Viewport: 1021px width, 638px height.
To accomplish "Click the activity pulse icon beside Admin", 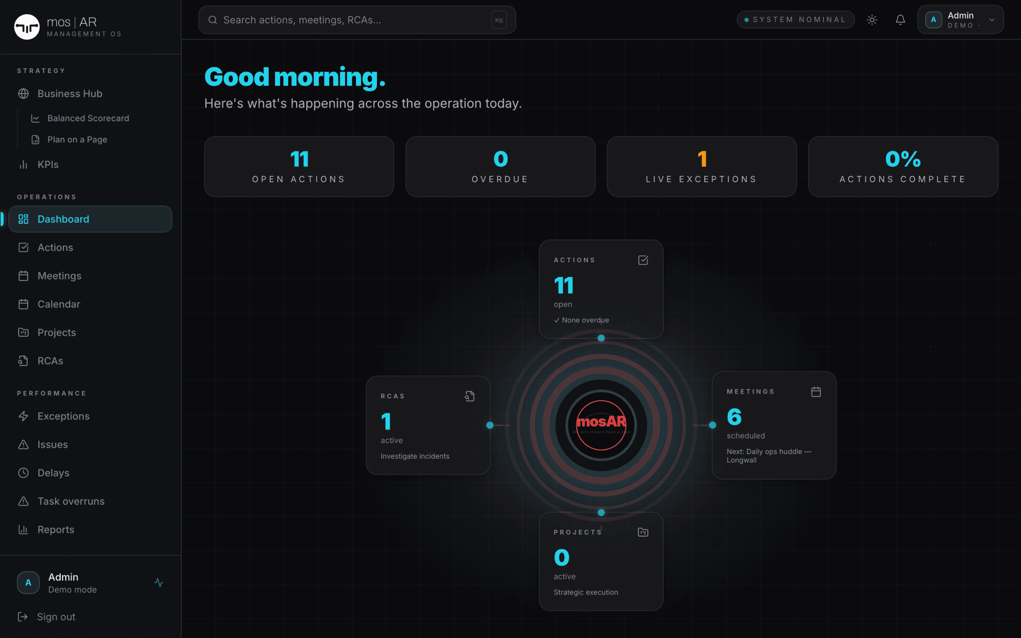I will coord(159,583).
